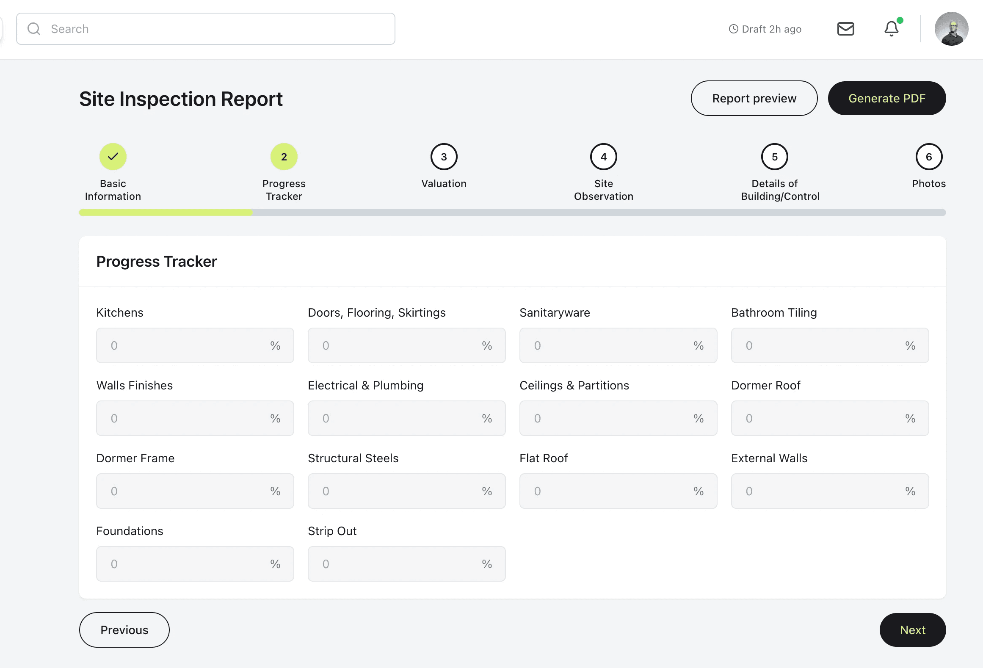Click the report progress bar

(x=512, y=213)
